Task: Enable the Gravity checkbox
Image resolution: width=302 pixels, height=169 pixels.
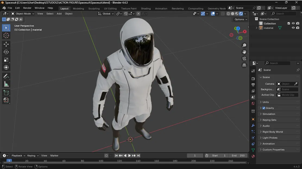Action: [264, 108]
